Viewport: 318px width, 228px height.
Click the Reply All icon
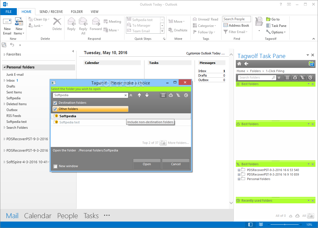coord(83,22)
